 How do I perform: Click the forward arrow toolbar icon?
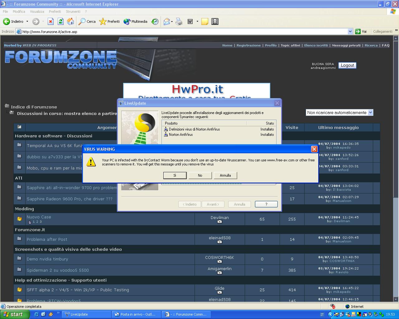pyautogui.click(x=36, y=21)
